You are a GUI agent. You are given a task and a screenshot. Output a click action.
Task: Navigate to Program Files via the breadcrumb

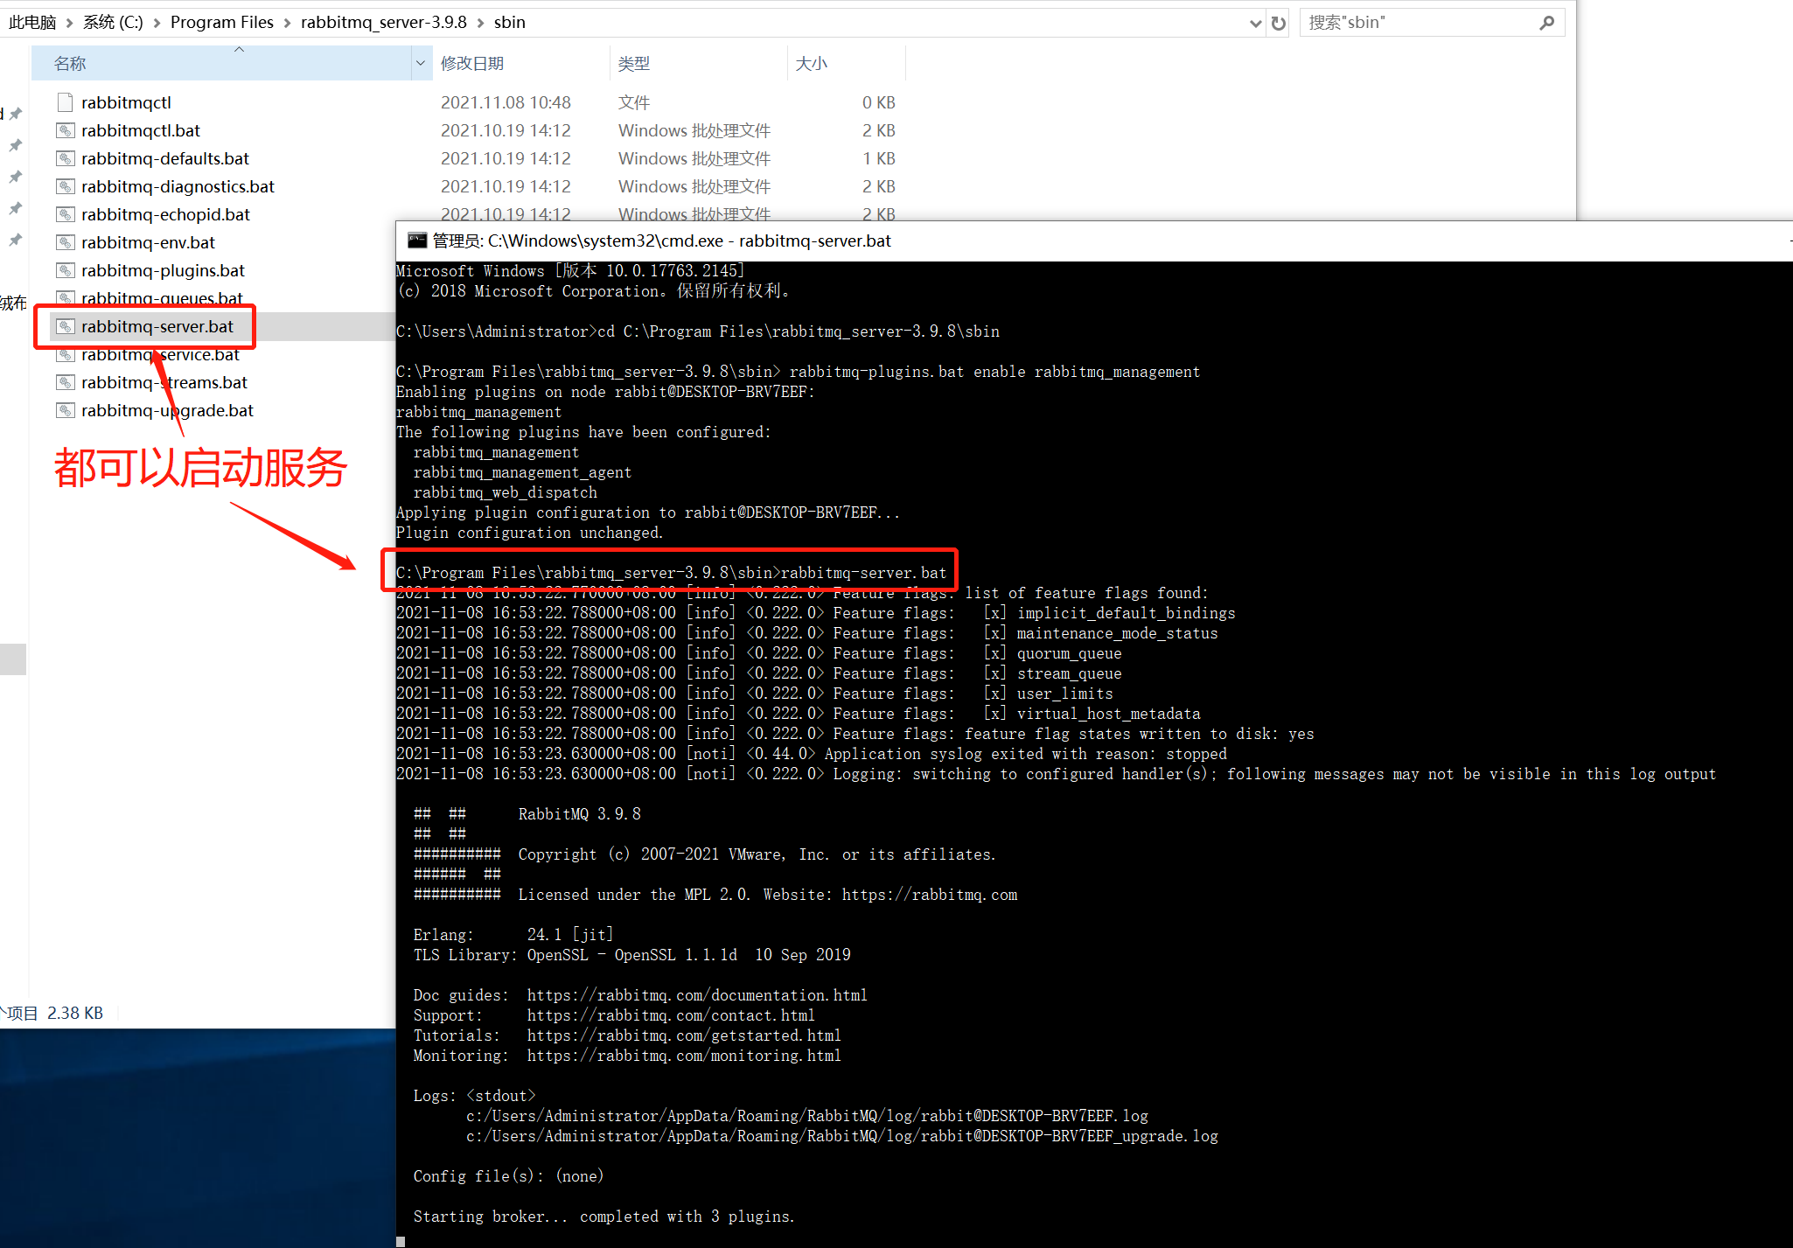pos(221,22)
